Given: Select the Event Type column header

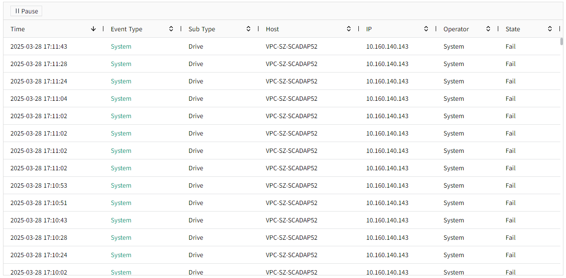Looking at the screenshot, I should point(126,29).
